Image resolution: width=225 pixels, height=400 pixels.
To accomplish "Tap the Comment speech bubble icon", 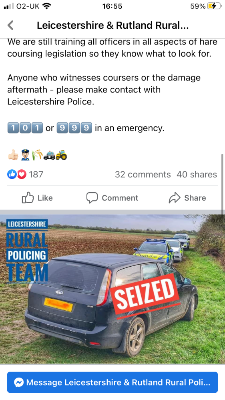I will pos(92,198).
